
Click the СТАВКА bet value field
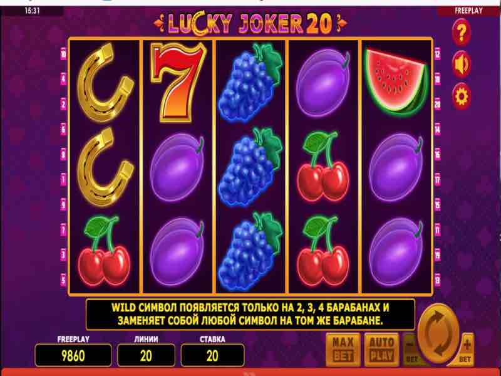point(212,355)
